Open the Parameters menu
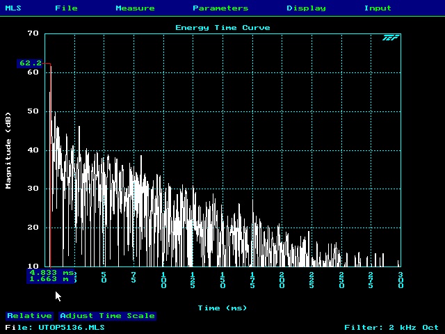The image size is (445, 334). click(x=220, y=8)
